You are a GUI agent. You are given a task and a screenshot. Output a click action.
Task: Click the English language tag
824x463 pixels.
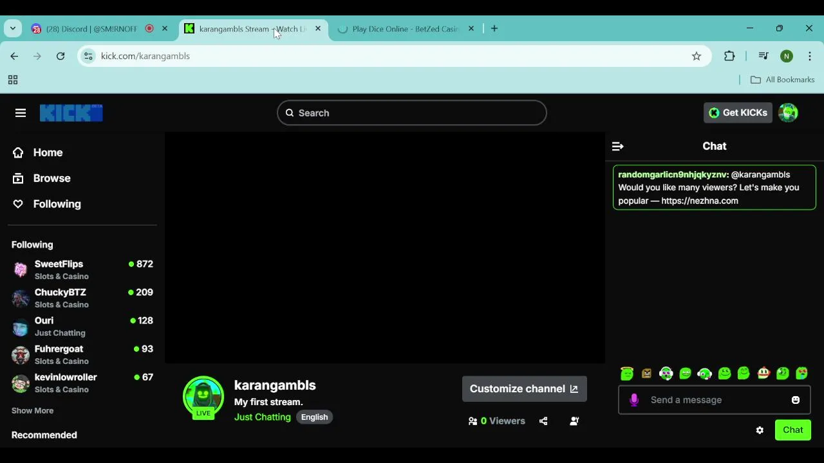tap(314, 417)
